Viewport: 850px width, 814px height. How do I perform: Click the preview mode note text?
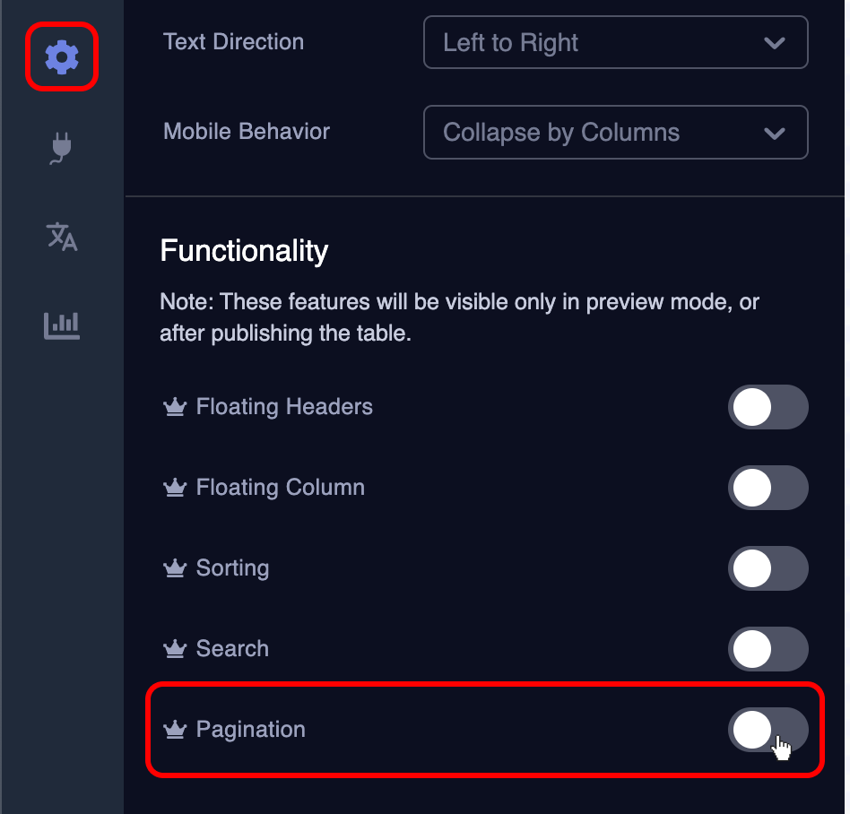[x=459, y=317]
